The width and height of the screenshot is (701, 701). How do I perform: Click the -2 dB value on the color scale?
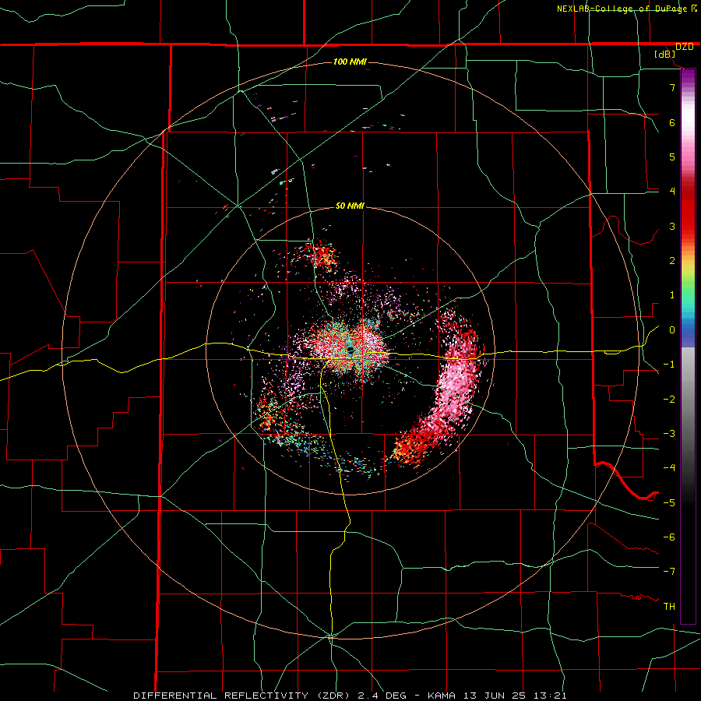[669, 400]
